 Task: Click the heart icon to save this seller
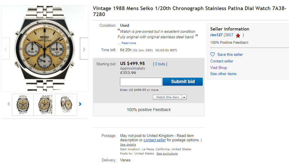tap(213, 54)
